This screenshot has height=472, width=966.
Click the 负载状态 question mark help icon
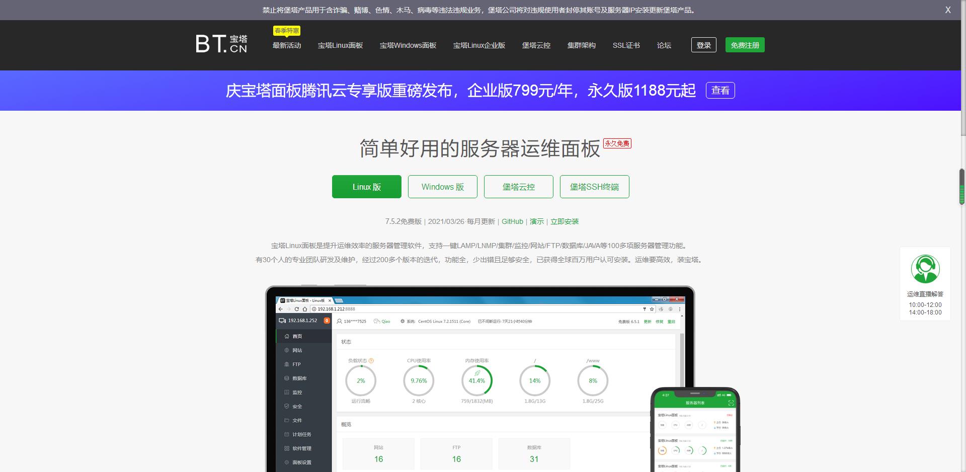click(x=371, y=361)
